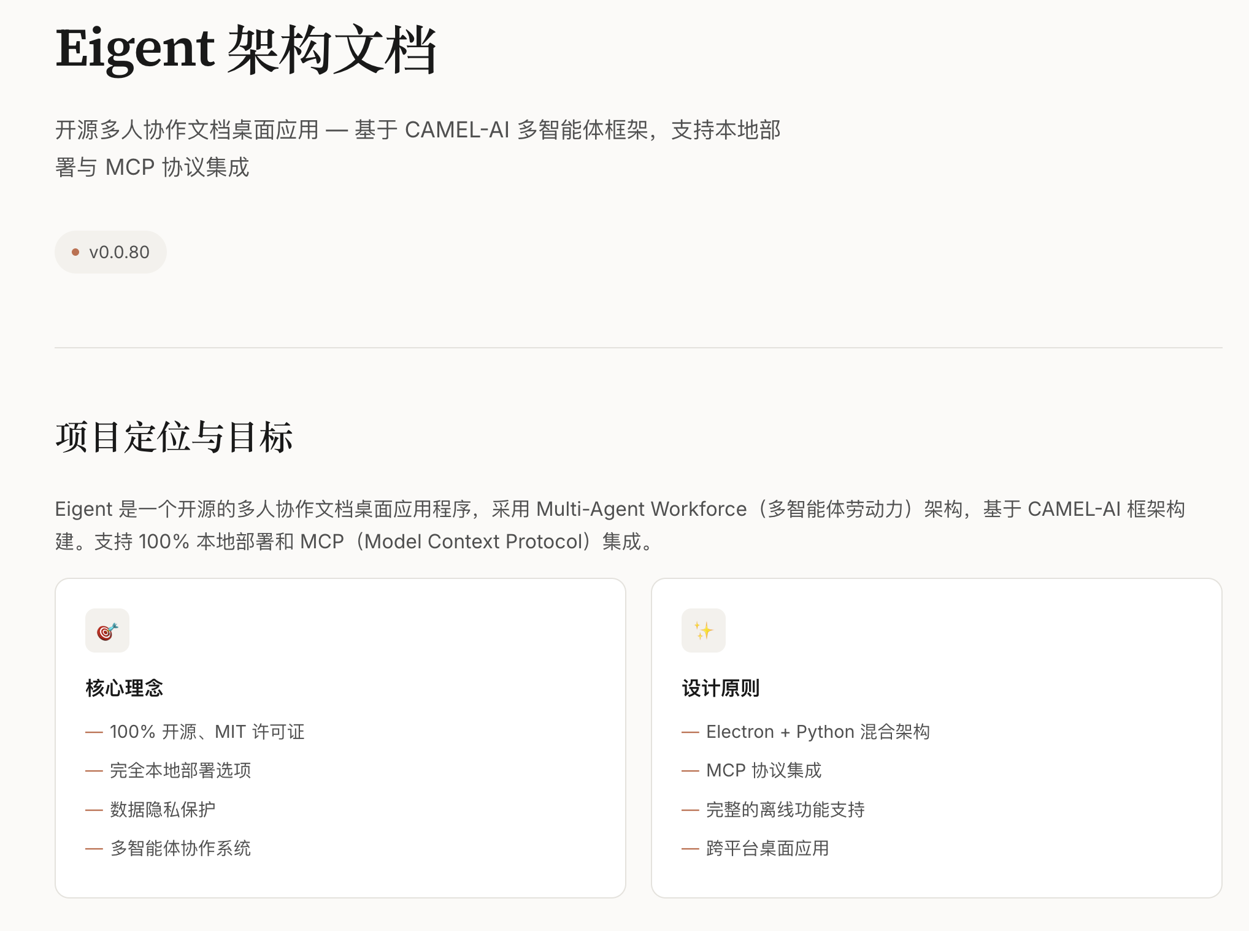Screen dimensions: 1249x931
Task: Click the 项目定位与目标 section heading
Action: [174, 437]
